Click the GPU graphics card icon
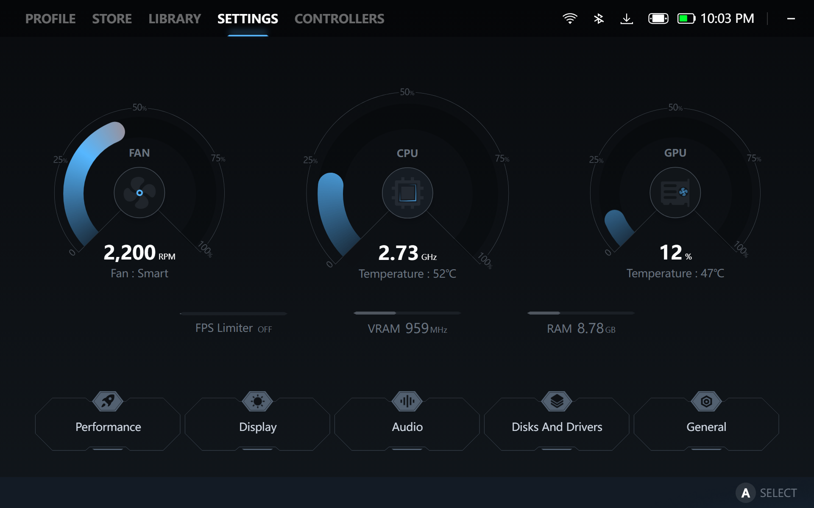This screenshot has height=508, width=814. (x=675, y=193)
